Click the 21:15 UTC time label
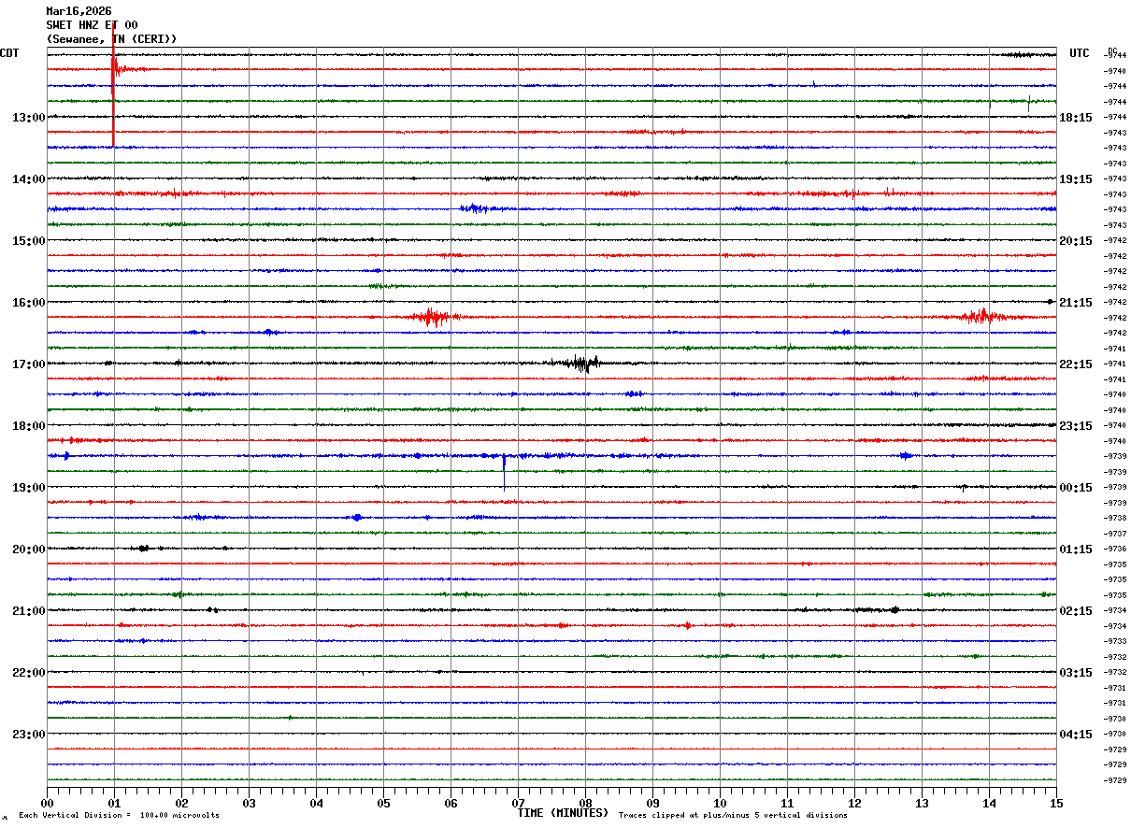 [1076, 303]
